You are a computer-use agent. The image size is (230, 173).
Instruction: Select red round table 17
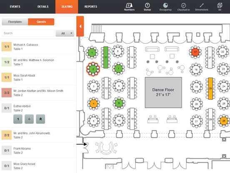point(195,52)
